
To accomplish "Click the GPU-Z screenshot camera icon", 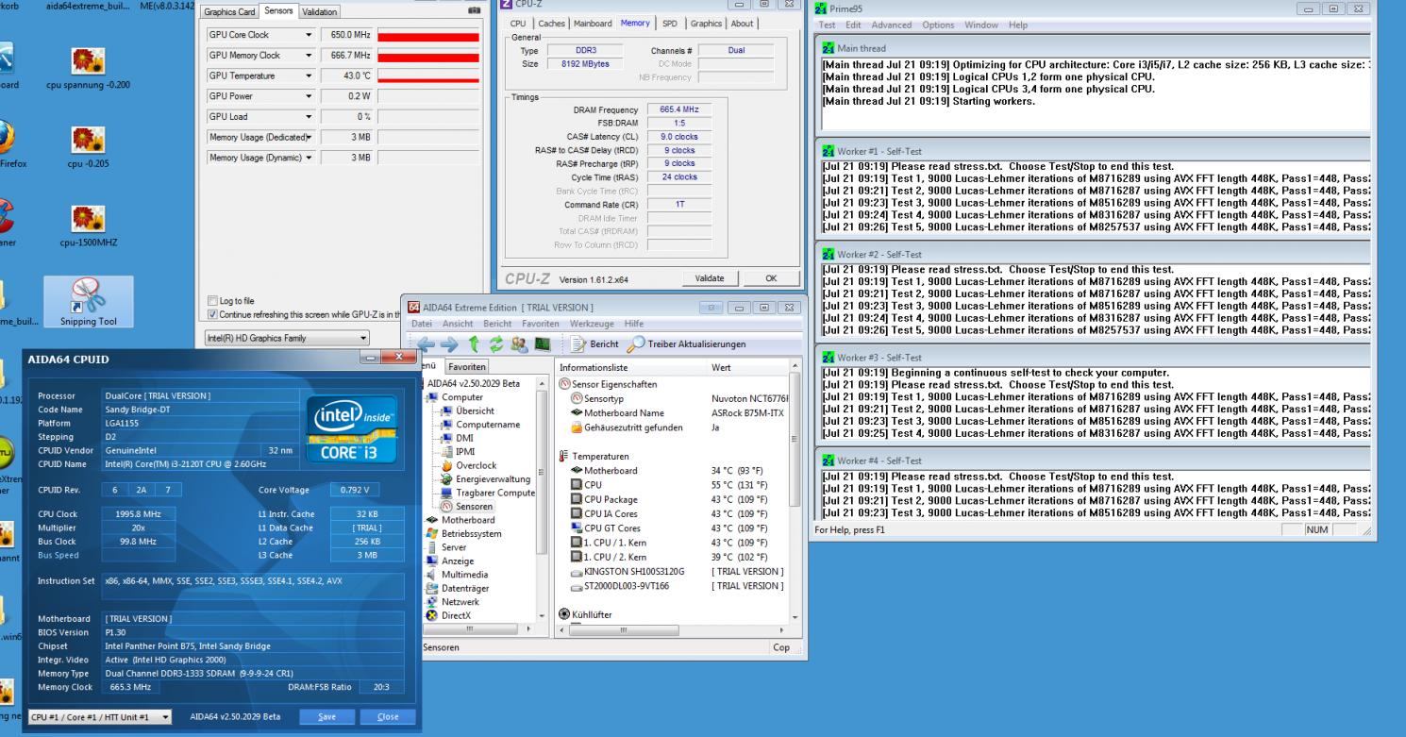I will coord(474,11).
